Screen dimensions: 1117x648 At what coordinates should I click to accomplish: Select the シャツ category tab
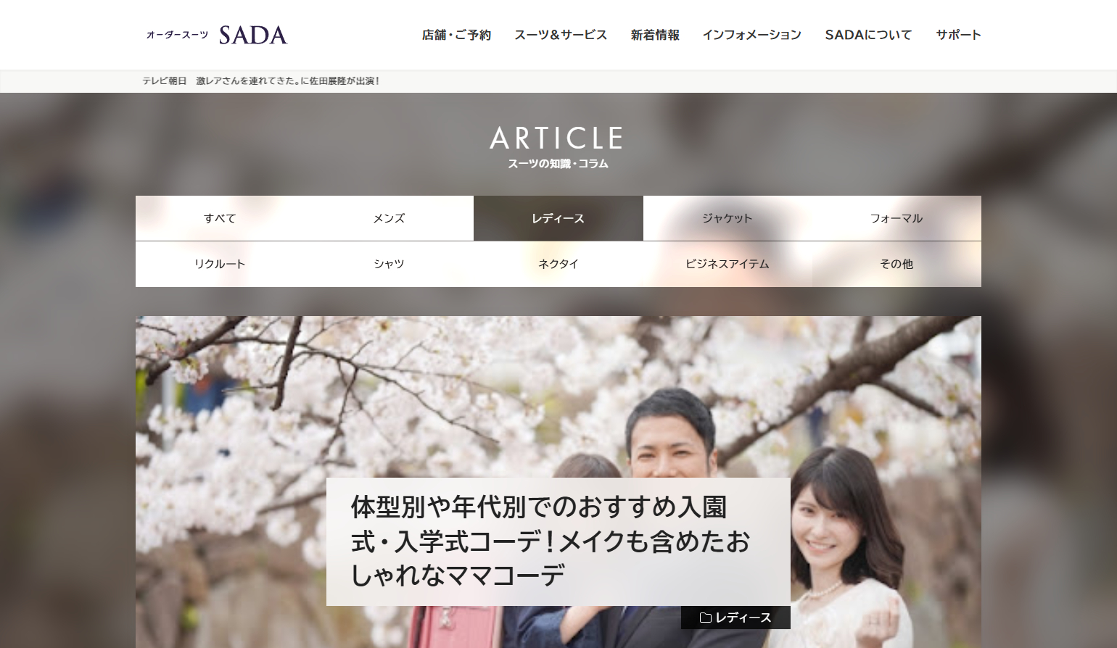click(389, 264)
